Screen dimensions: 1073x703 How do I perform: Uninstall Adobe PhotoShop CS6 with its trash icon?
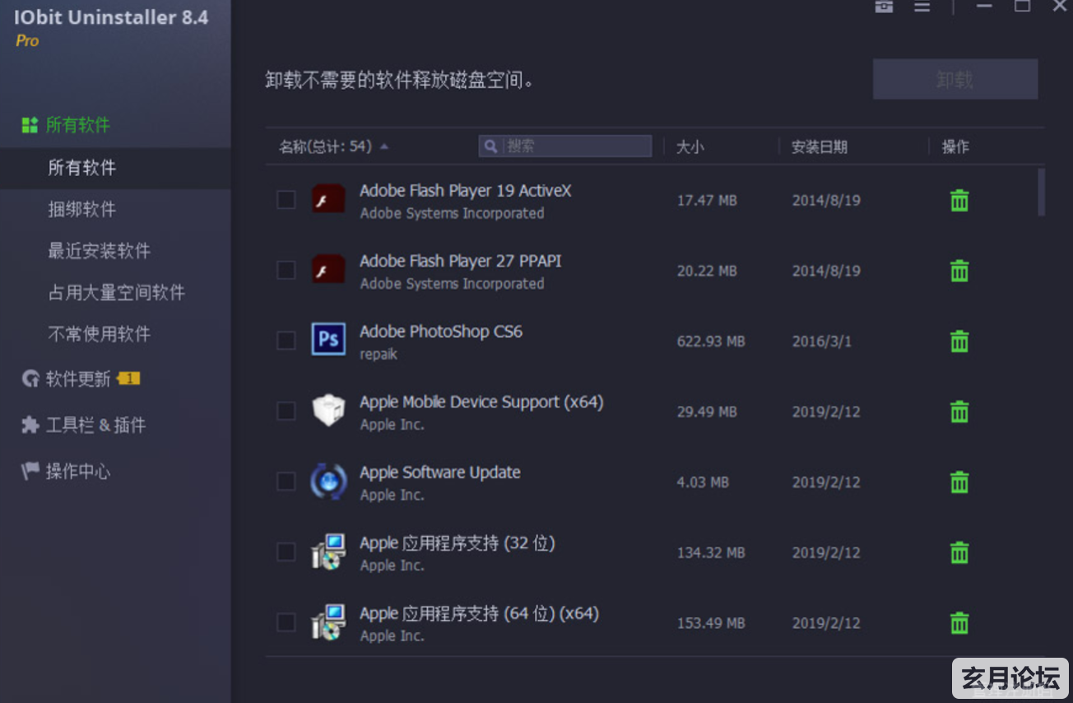tap(959, 341)
